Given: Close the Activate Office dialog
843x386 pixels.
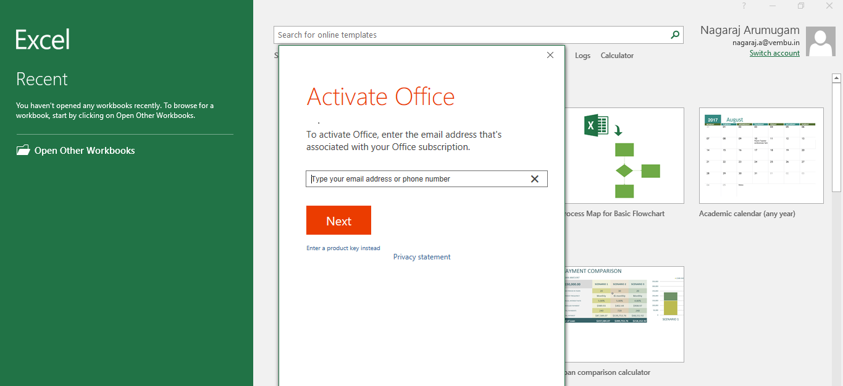Looking at the screenshot, I should (550, 55).
